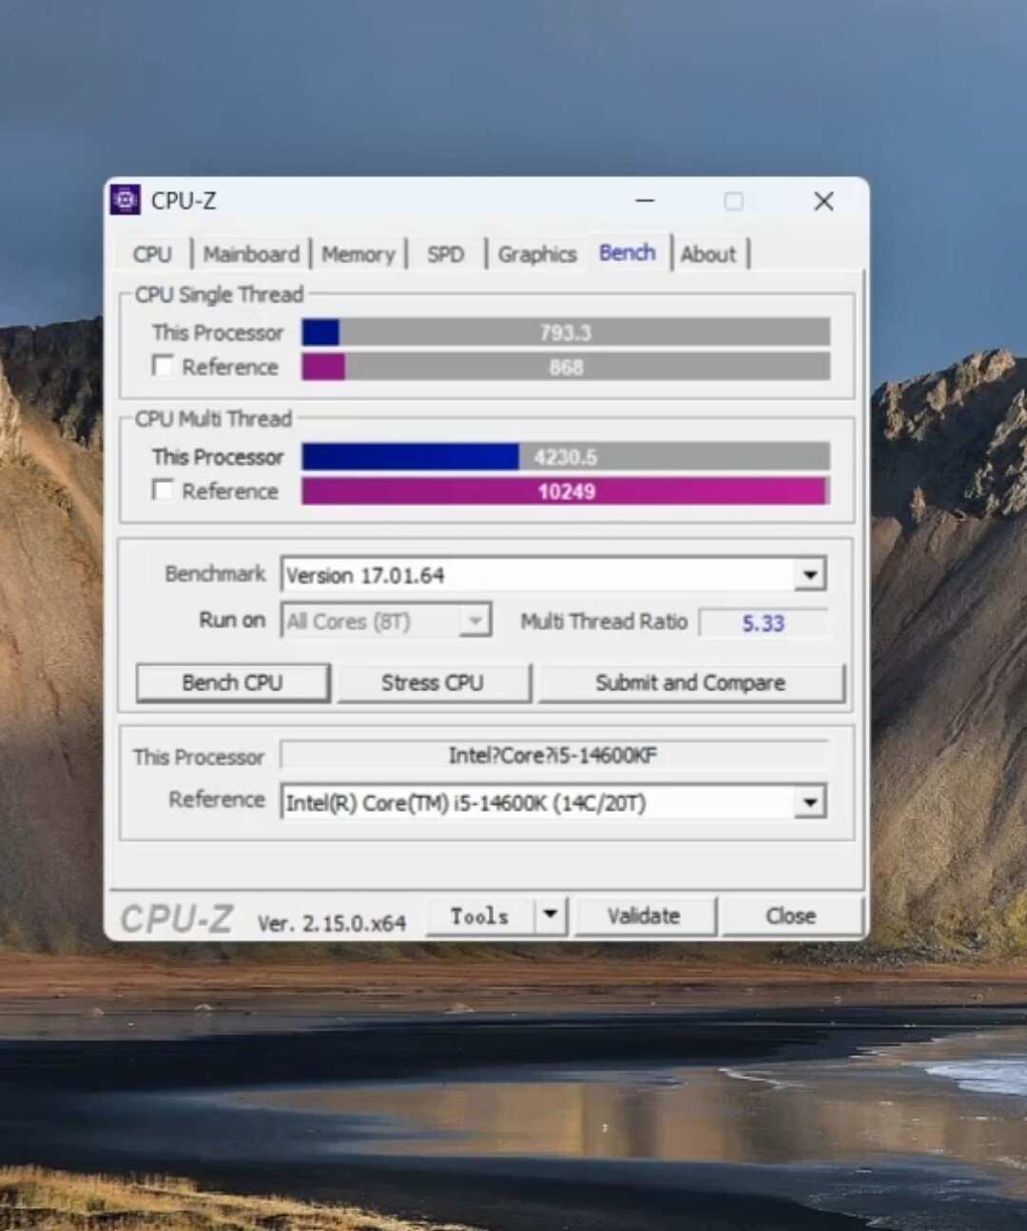Viewport: 1027px width, 1231px height.
Task: Open the Run on All Cores dropdown
Action: (x=475, y=621)
